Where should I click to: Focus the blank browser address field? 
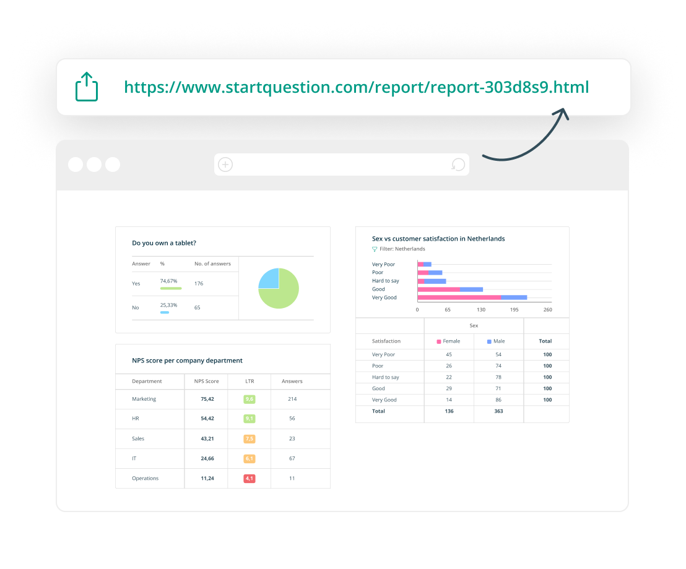pos(342,165)
